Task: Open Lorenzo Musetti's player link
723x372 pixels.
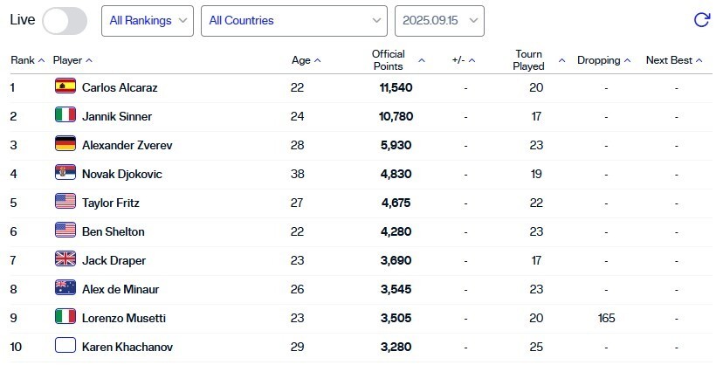Action: [123, 318]
